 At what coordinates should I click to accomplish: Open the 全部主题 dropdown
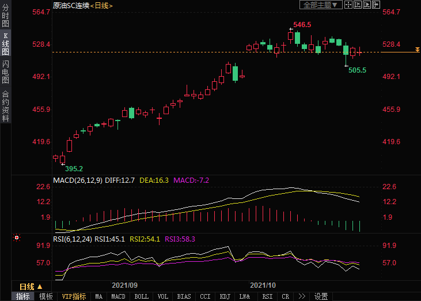pos(321,5)
